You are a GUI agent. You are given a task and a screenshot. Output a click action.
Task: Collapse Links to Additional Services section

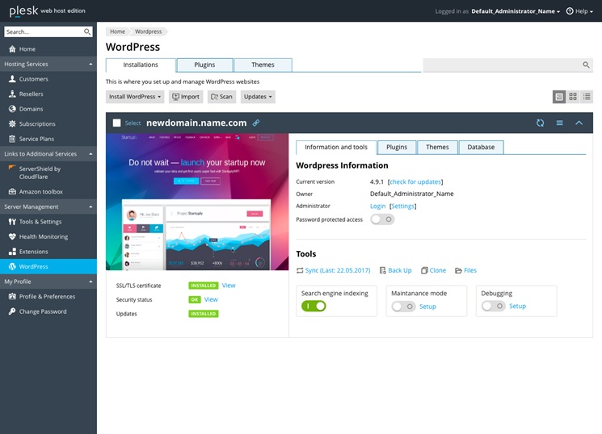click(x=91, y=154)
